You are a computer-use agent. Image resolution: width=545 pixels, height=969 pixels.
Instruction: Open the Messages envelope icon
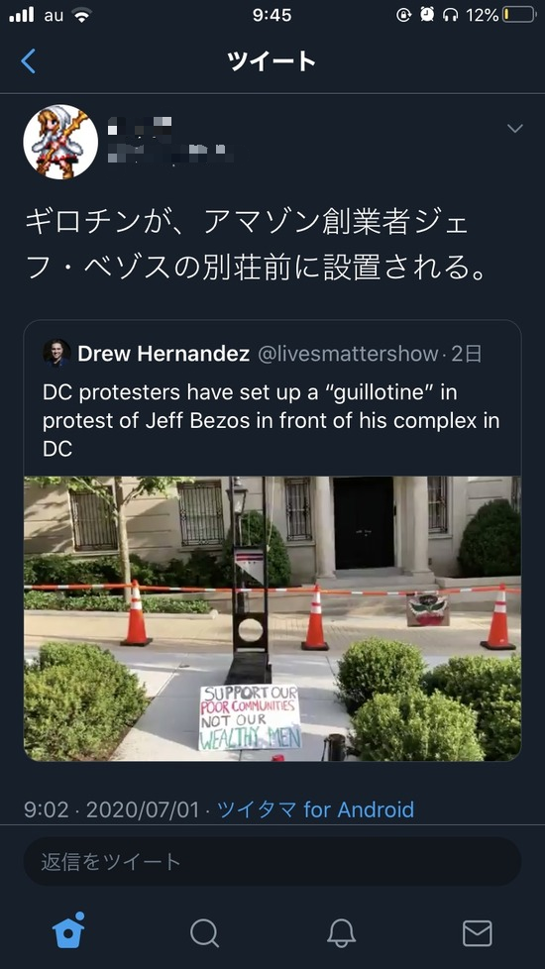click(x=477, y=933)
